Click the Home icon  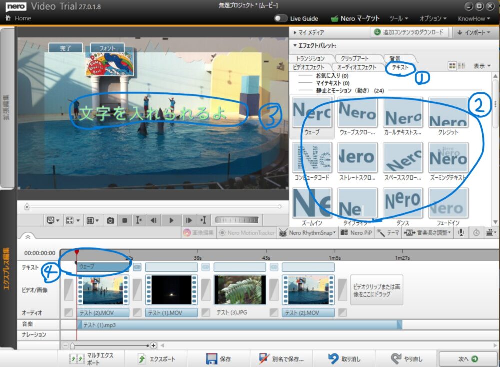8,18
